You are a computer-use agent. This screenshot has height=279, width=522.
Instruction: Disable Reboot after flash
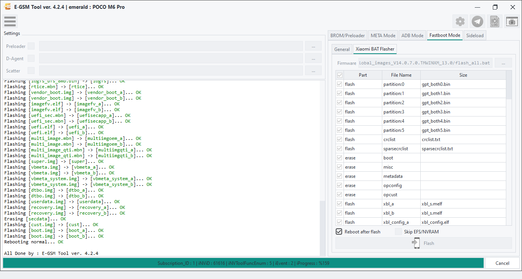click(339, 231)
